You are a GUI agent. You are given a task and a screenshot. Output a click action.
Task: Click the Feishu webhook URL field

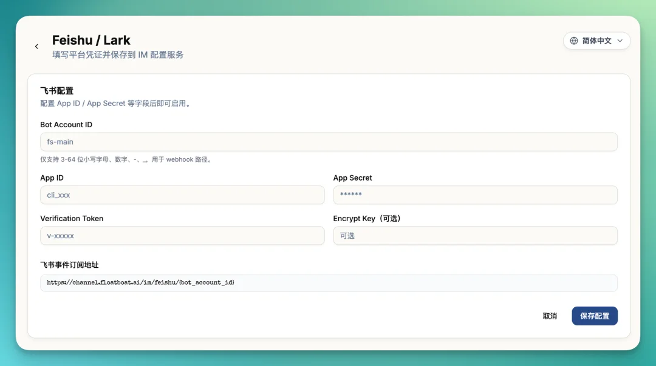pyautogui.click(x=329, y=283)
